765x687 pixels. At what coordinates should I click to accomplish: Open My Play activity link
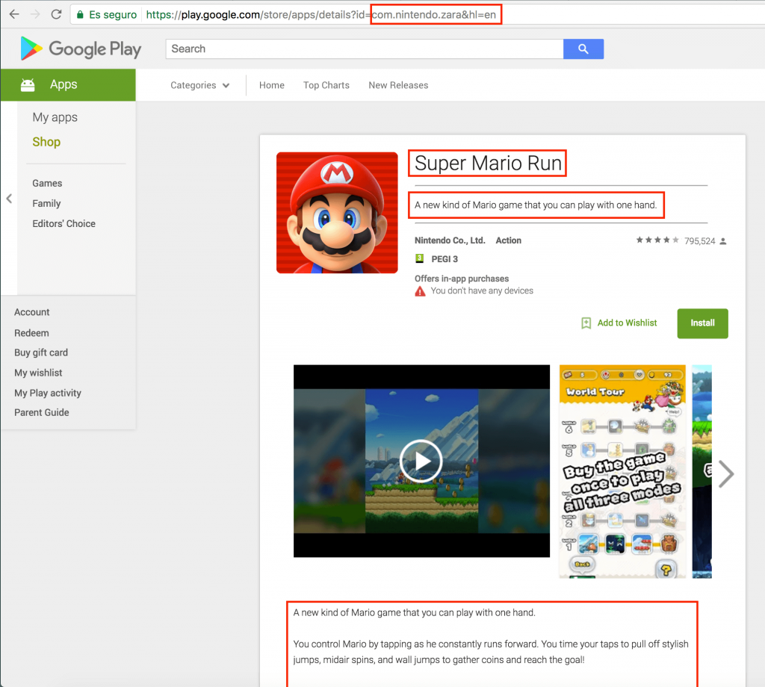pos(48,393)
